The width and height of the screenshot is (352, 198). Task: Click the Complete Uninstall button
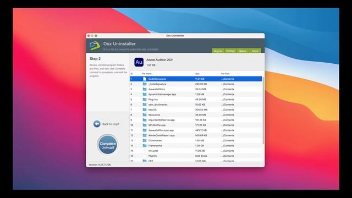tap(108, 145)
